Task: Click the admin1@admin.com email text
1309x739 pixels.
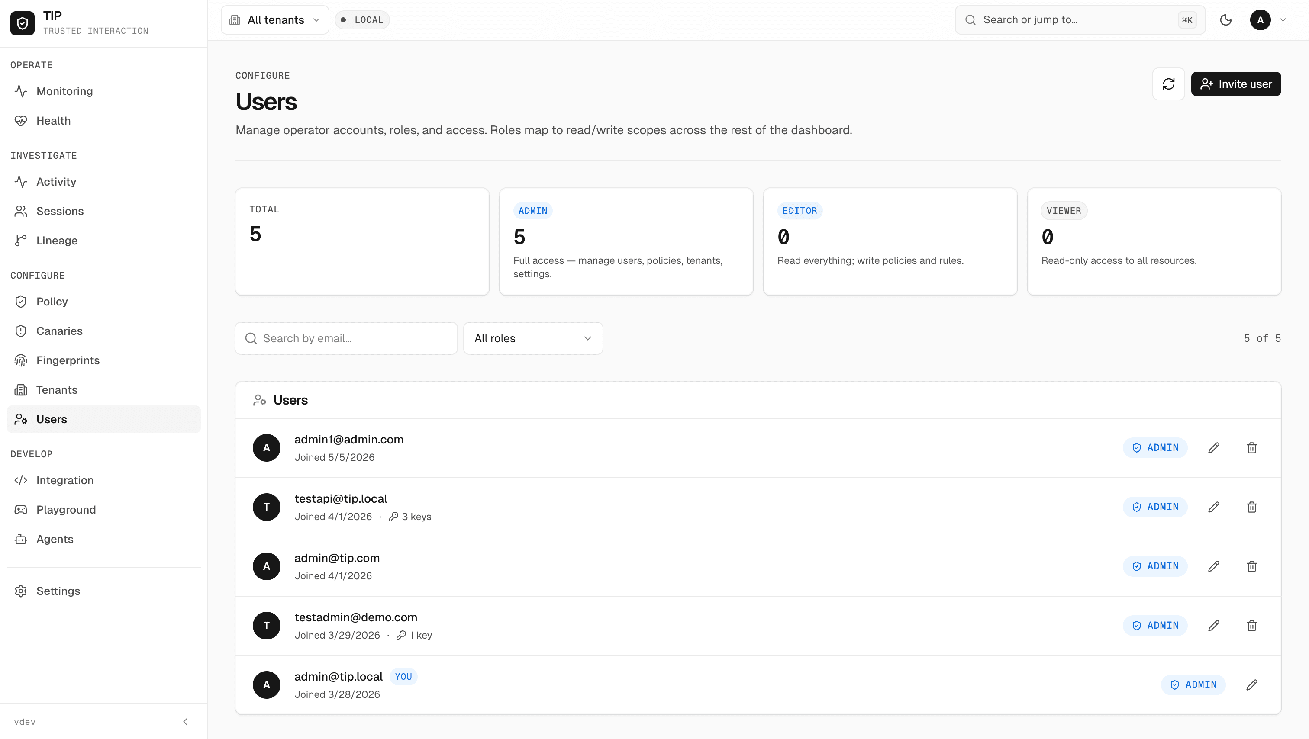Action: [x=349, y=439]
